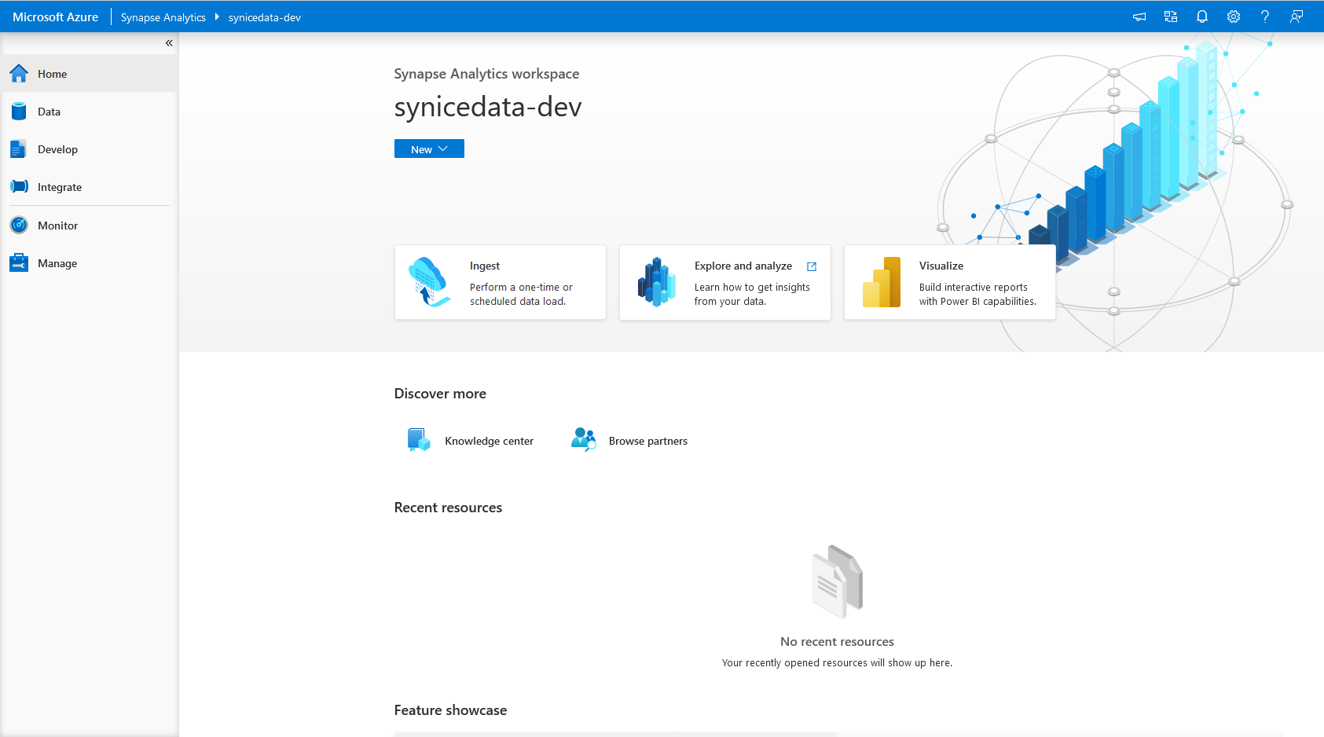Image resolution: width=1324 pixels, height=737 pixels.
Task: Select the Ingest card title
Action: tap(485, 266)
